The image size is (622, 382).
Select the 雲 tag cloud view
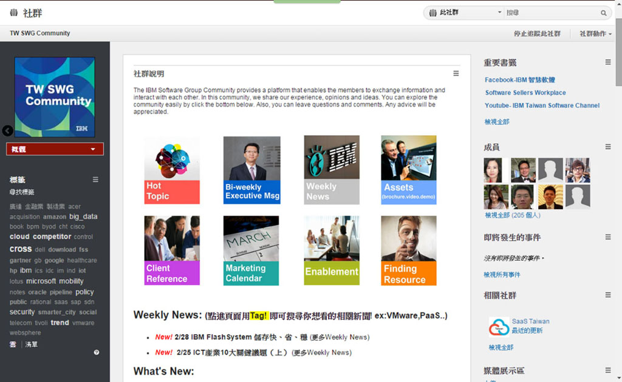point(13,344)
